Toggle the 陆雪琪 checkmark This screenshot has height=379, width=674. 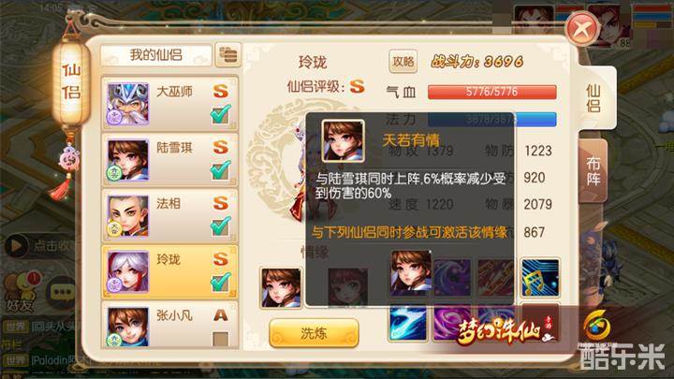(221, 170)
